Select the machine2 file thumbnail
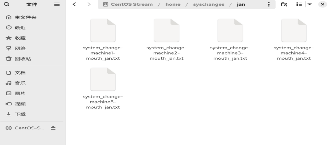The image size is (330, 145). tap(167, 30)
